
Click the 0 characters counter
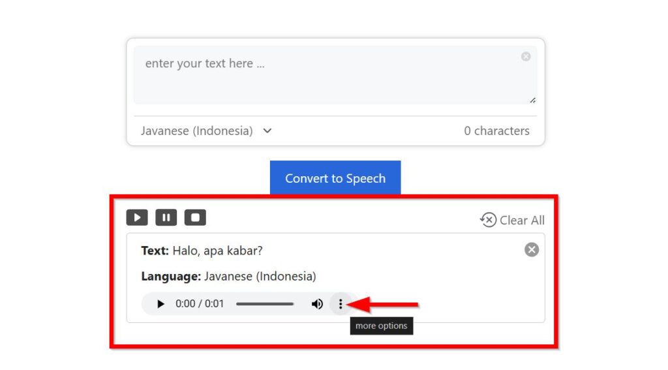(x=496, y=131)
